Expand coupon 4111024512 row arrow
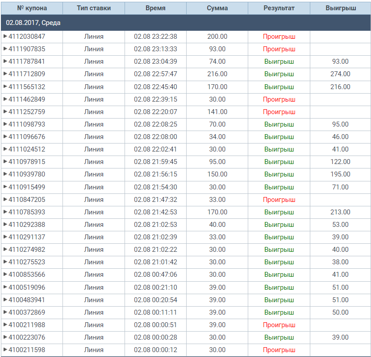The height and width of the screenshot is (357, 371). tap(5, 149)
